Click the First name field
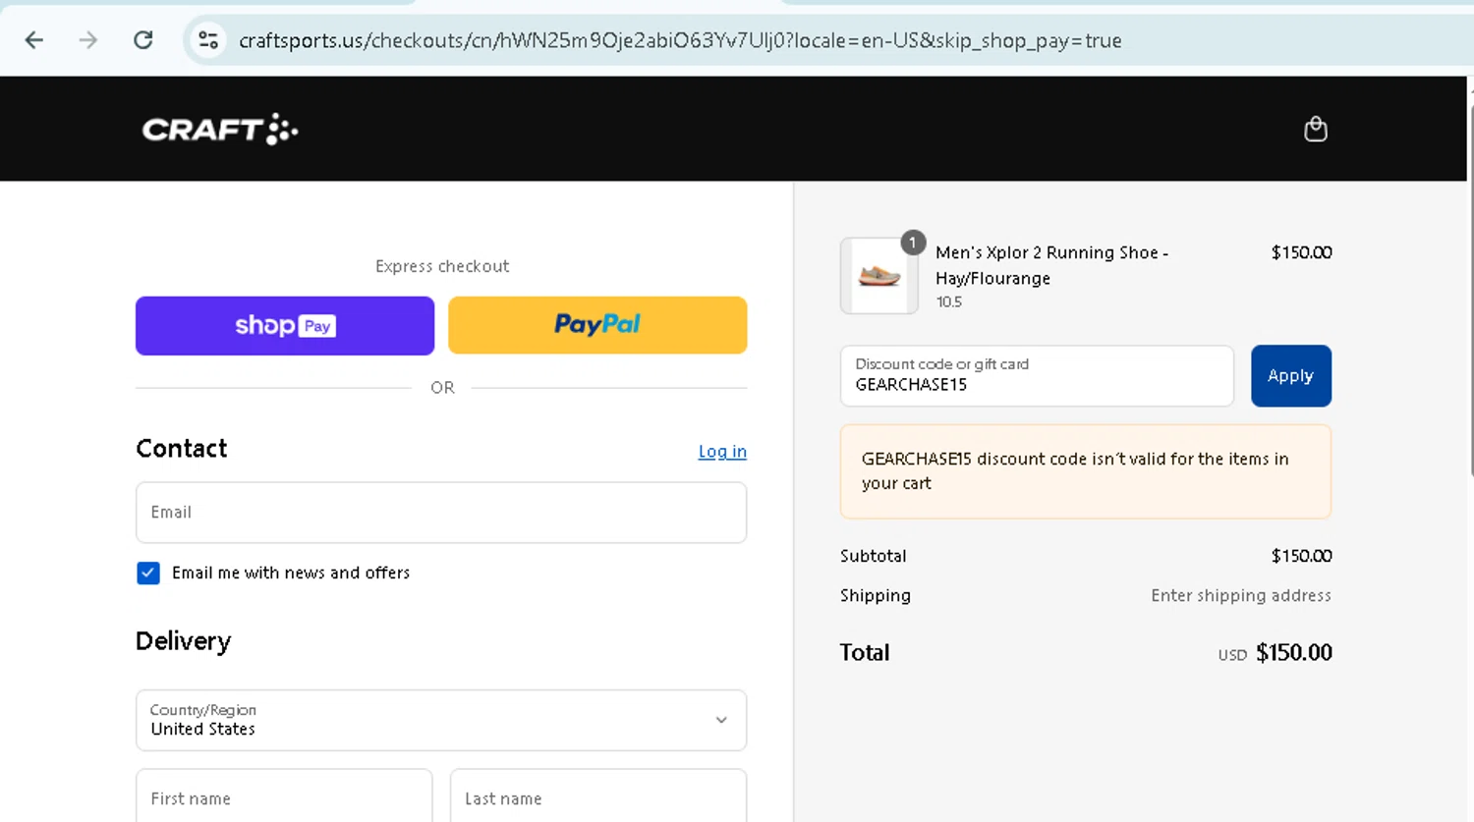 [284, 796]
